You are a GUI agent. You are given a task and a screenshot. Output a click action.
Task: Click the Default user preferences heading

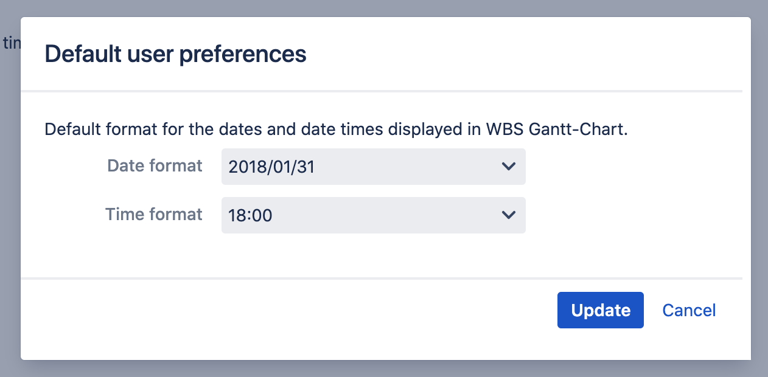coord(175,54)
